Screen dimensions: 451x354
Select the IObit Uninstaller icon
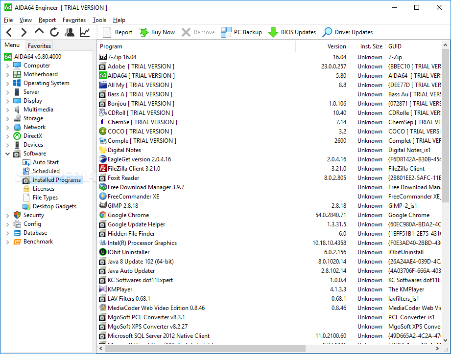point(103,252)
